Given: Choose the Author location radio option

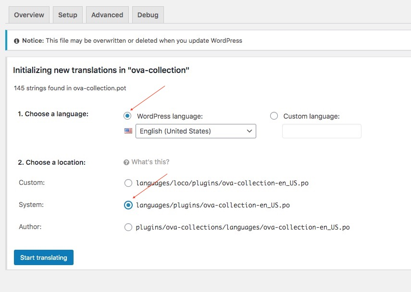Looking at the screenshot, I should pos(128,227).
